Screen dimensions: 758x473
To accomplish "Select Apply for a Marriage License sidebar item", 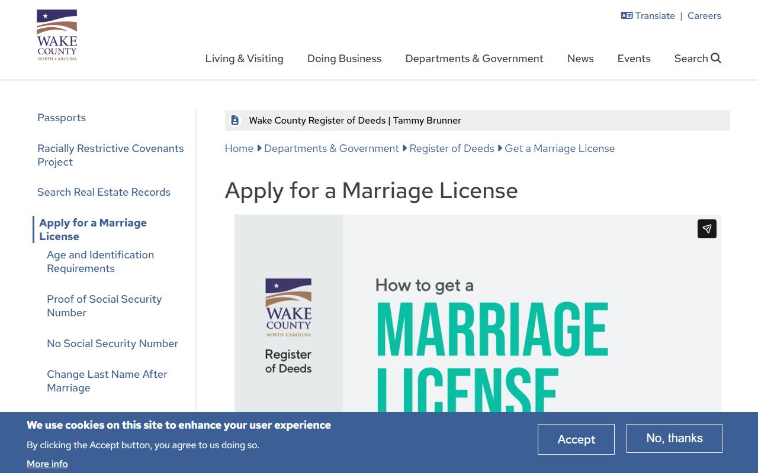I will (93, 229).
